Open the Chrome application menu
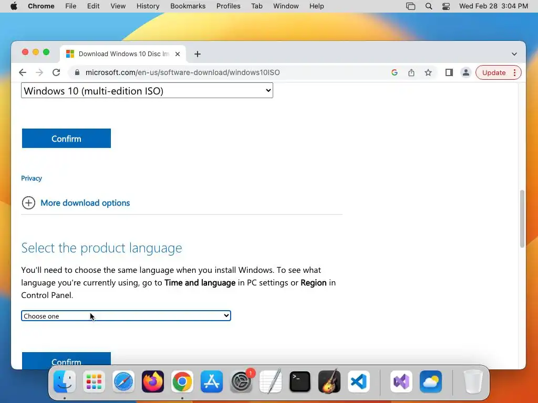This screenshot has height=403, width=538. click(x=41, y=6)
